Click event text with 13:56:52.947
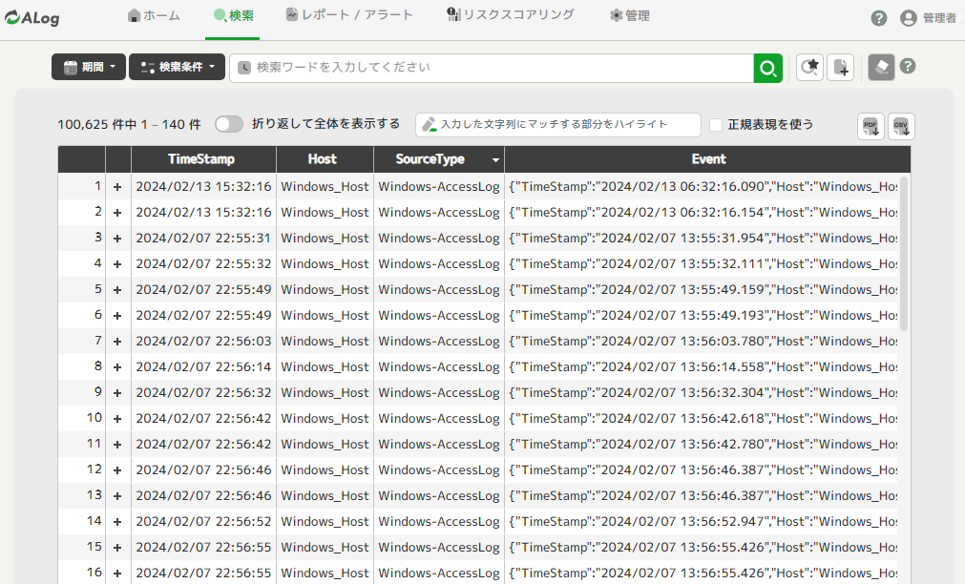Viewport: 965px width, 584px height. (703, 521)
